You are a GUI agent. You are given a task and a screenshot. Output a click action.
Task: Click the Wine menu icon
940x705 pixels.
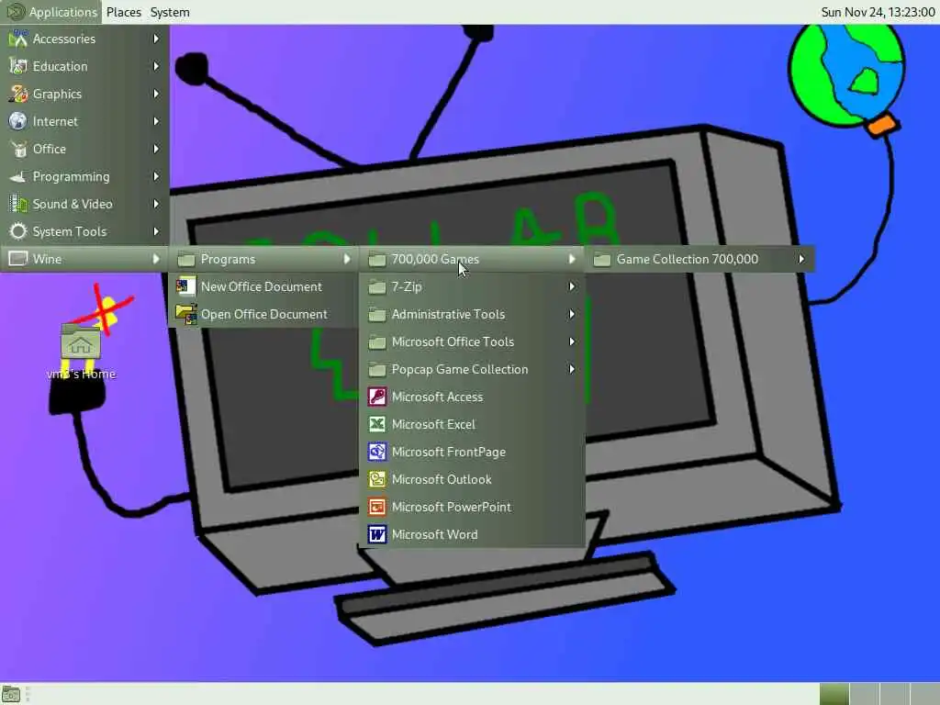[x=18, y=259]
